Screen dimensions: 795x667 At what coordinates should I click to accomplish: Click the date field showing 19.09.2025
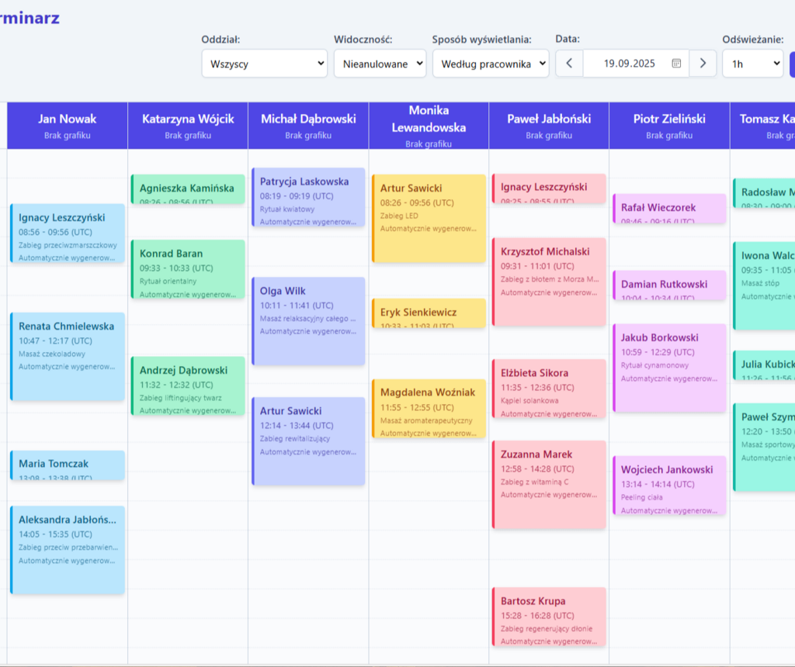tap(629, 64)
